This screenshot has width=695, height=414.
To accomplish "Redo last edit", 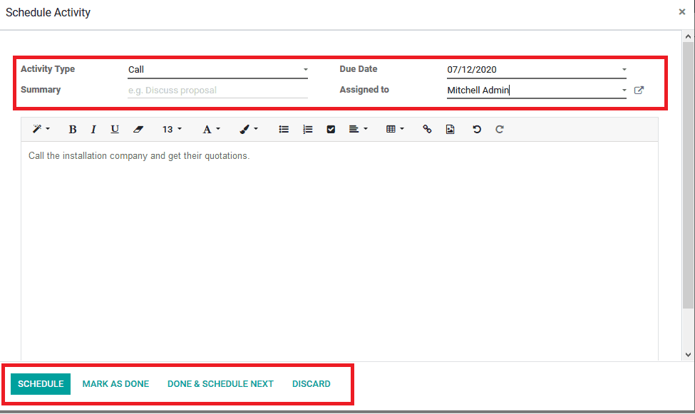I will (x=500, y=129).
